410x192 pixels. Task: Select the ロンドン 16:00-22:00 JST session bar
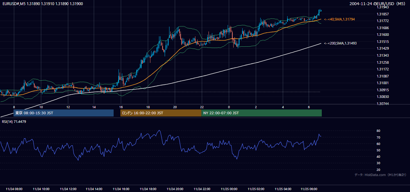(161, 113)
